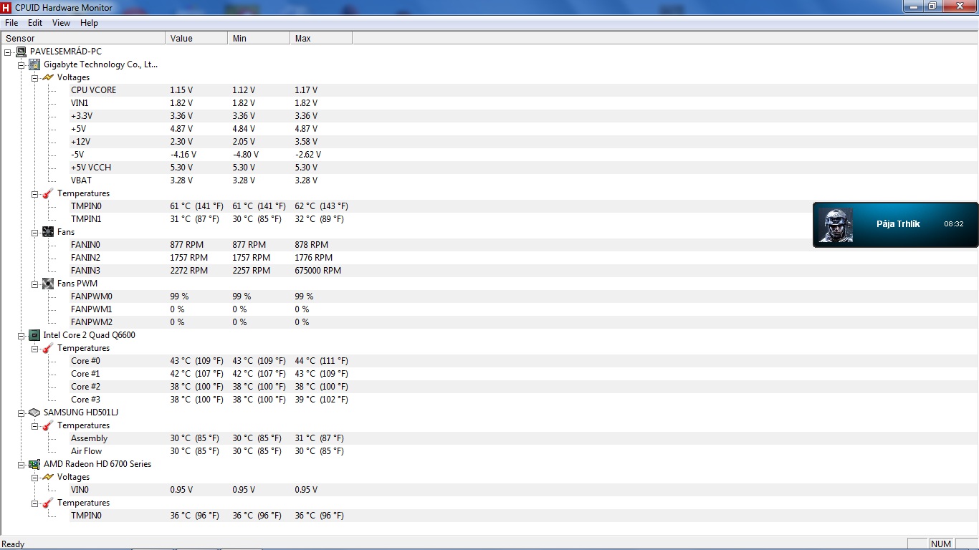Screen dimensions: 979x550
Task: Collapse Temperatures group under AMD Radeon
Action: [x=35, y=503]
